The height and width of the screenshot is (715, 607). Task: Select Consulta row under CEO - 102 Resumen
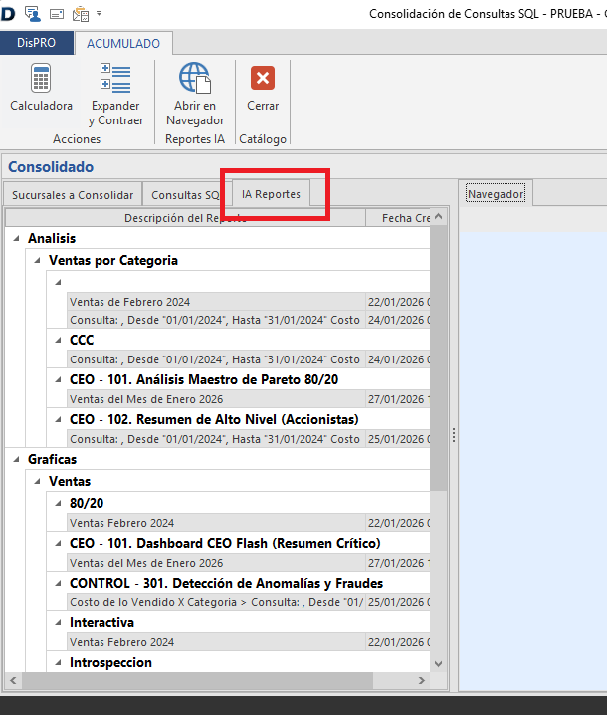click(x=249, y=439)
